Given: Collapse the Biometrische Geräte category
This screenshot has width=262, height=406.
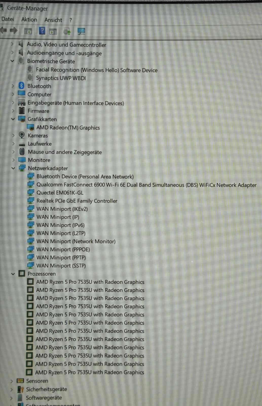Looking at the screenshot, I should tap(12, 61).
